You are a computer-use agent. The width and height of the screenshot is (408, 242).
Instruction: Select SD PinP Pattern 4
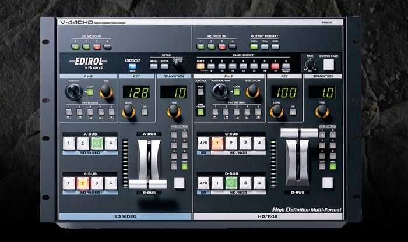(101, 112)
